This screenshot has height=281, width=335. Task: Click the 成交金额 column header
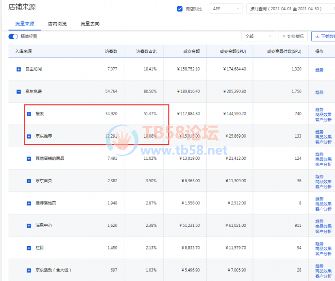[192, 51]
